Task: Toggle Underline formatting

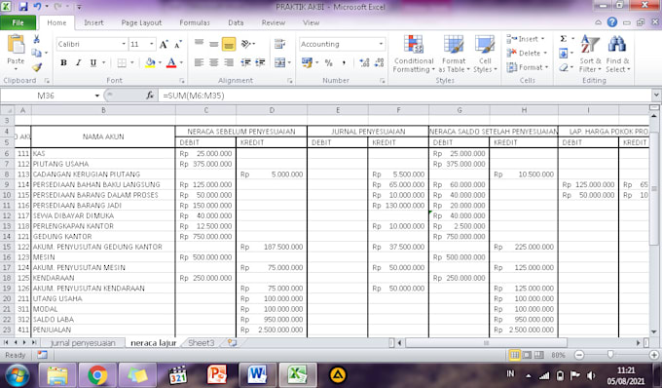Action: click(92, 62)
